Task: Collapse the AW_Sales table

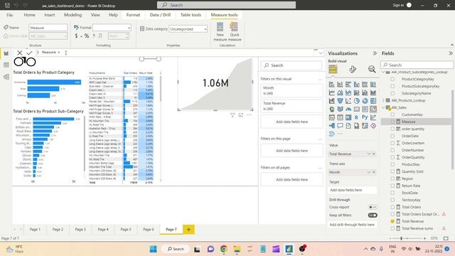Action: tap(383, 107)
